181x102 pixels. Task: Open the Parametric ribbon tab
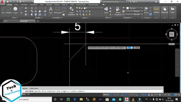click(34, 5)
